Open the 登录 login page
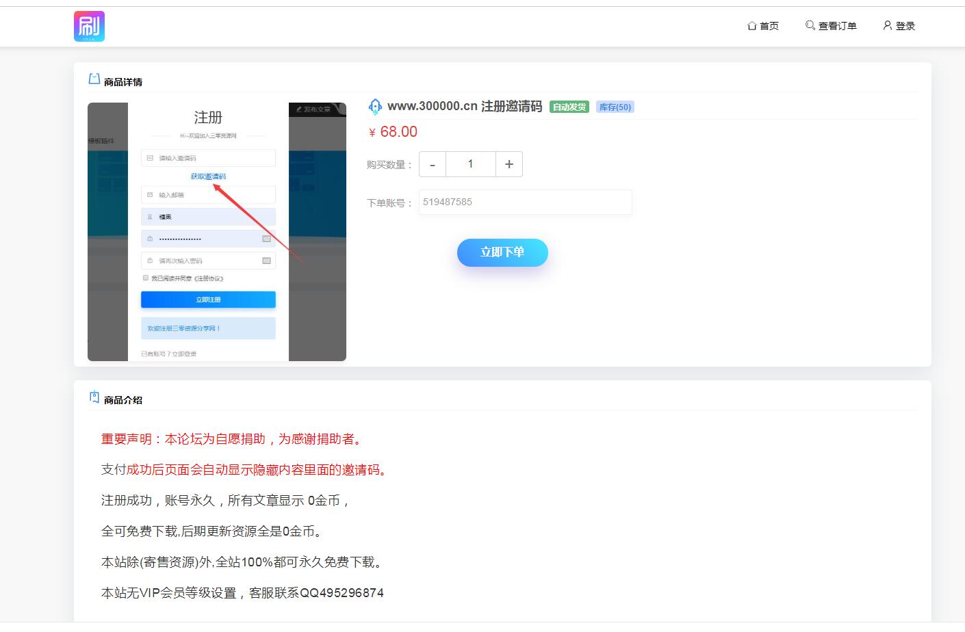 (899, 26)
